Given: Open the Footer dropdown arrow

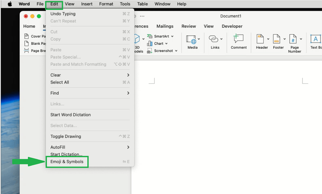Looking at the screenshot, I should tap(284, 39).
